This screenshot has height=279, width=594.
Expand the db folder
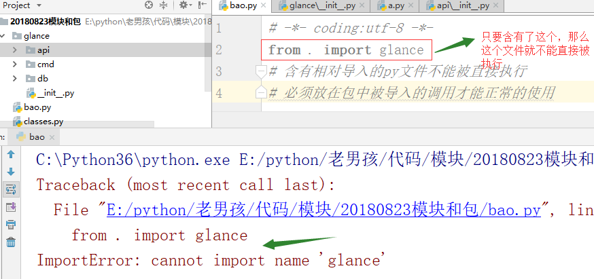(15, 79)
